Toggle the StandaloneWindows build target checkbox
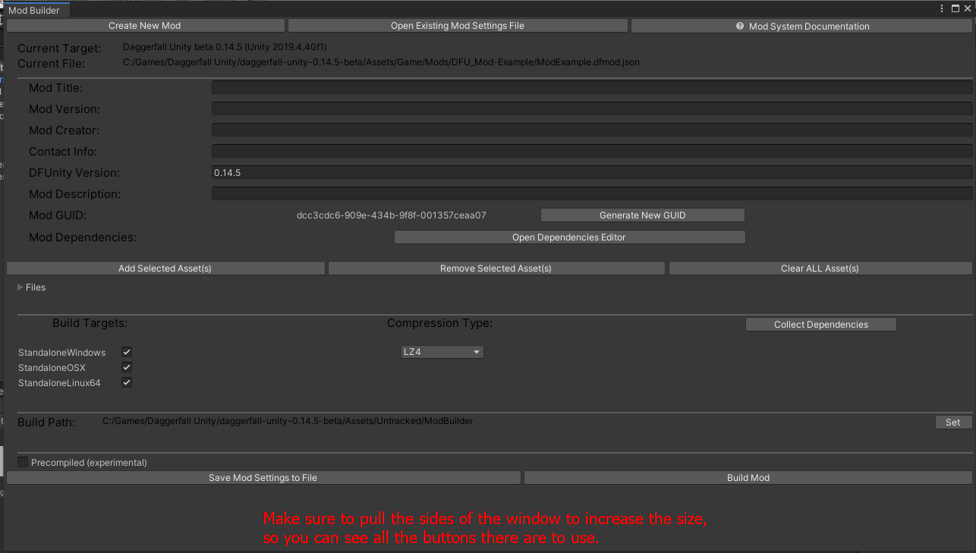Screen dimensions: 976x553 coord(127,352)
